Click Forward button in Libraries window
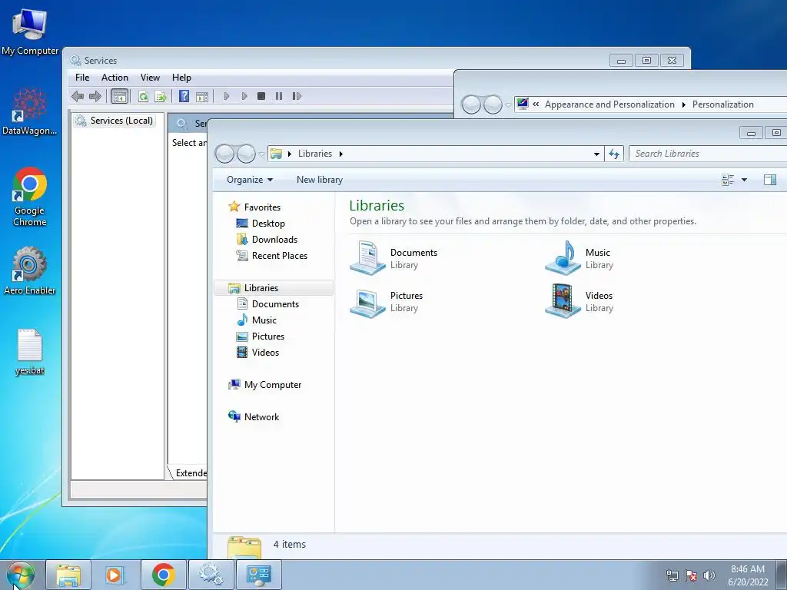Viewport: 787px width, 590px height. (246, 154)
